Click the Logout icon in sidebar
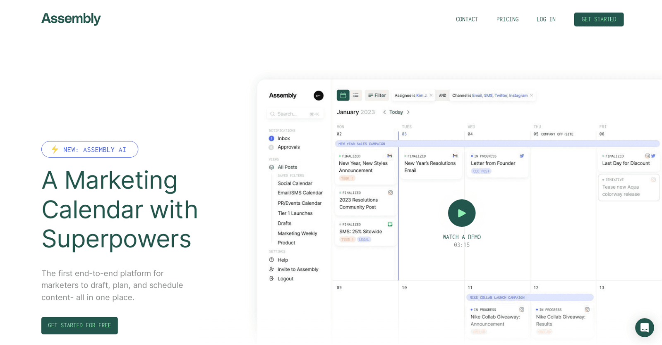This screenshot has width=662, height=345. pyautogui.click(x=271, y=279)
